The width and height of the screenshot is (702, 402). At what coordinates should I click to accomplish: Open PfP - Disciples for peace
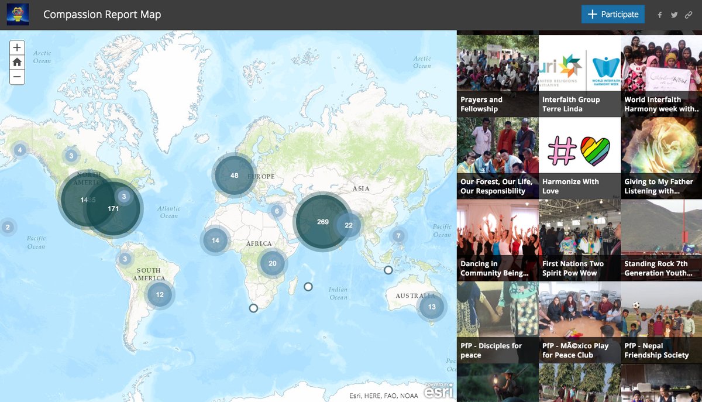coord(497,322)
